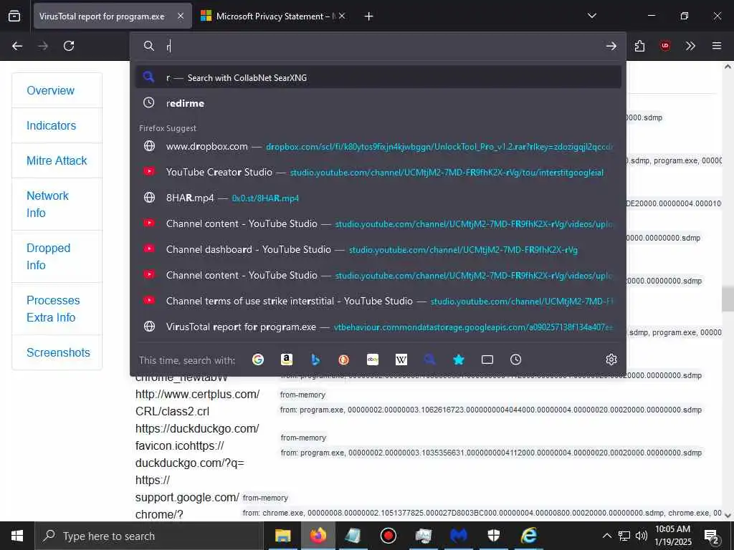Go to the Mitre Attack section
The height and width of the screenshot is (550, 734).
[x=57, y=160]
